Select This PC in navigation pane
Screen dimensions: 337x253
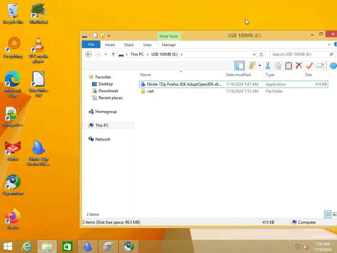[x=108, y=126]
